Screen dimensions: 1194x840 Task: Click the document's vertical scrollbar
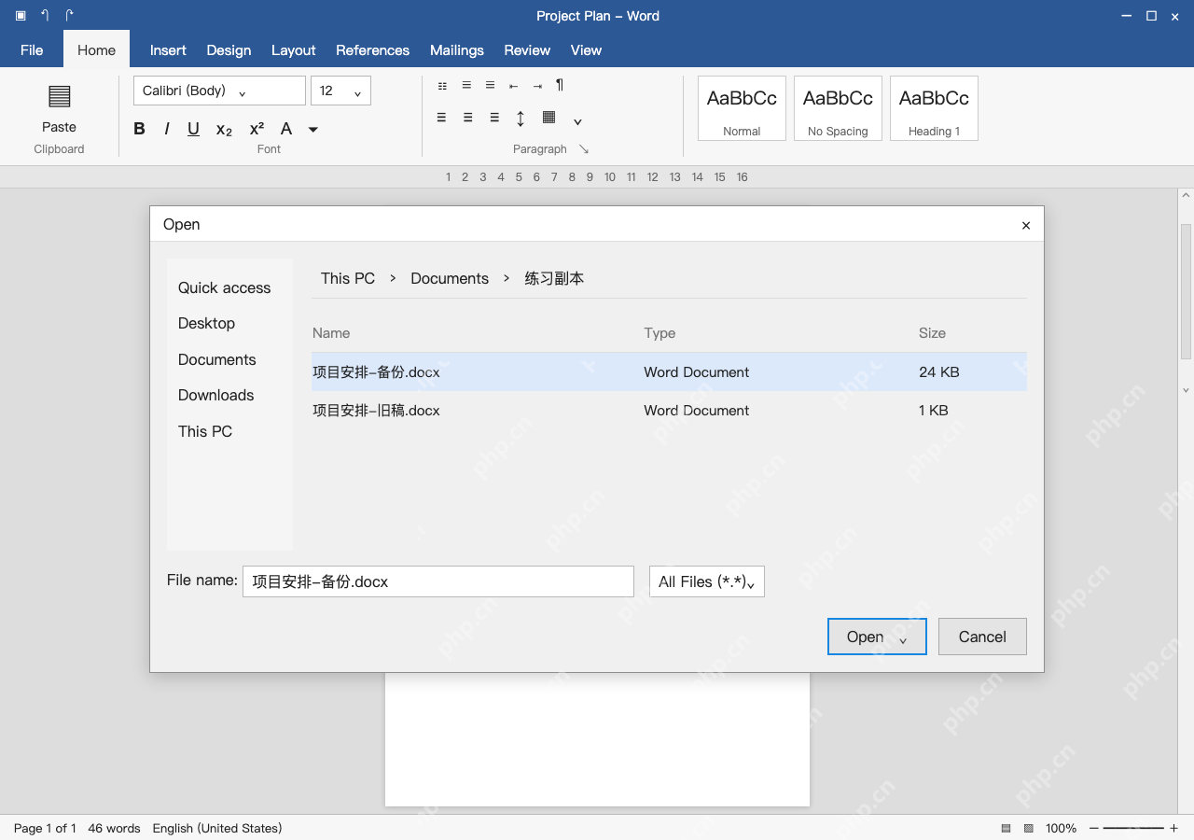1186,291
